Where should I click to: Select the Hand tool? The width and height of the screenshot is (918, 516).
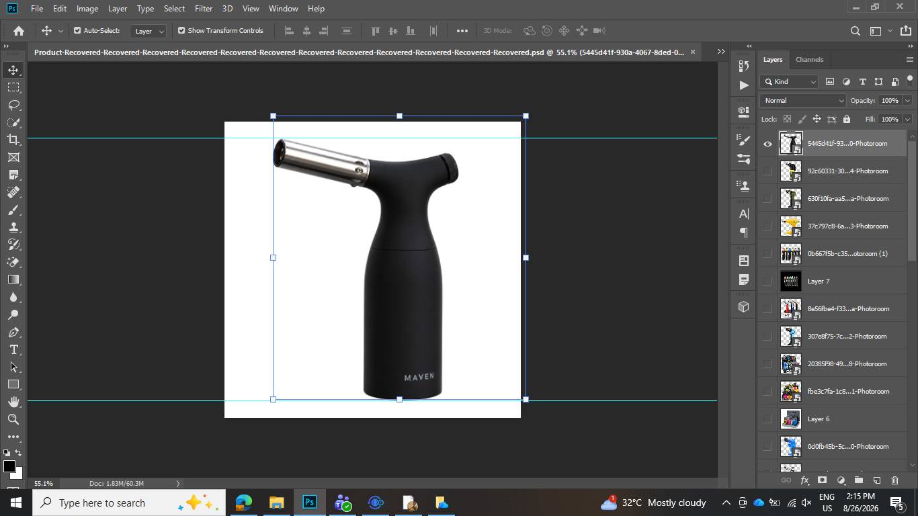(x=13, y=402)
